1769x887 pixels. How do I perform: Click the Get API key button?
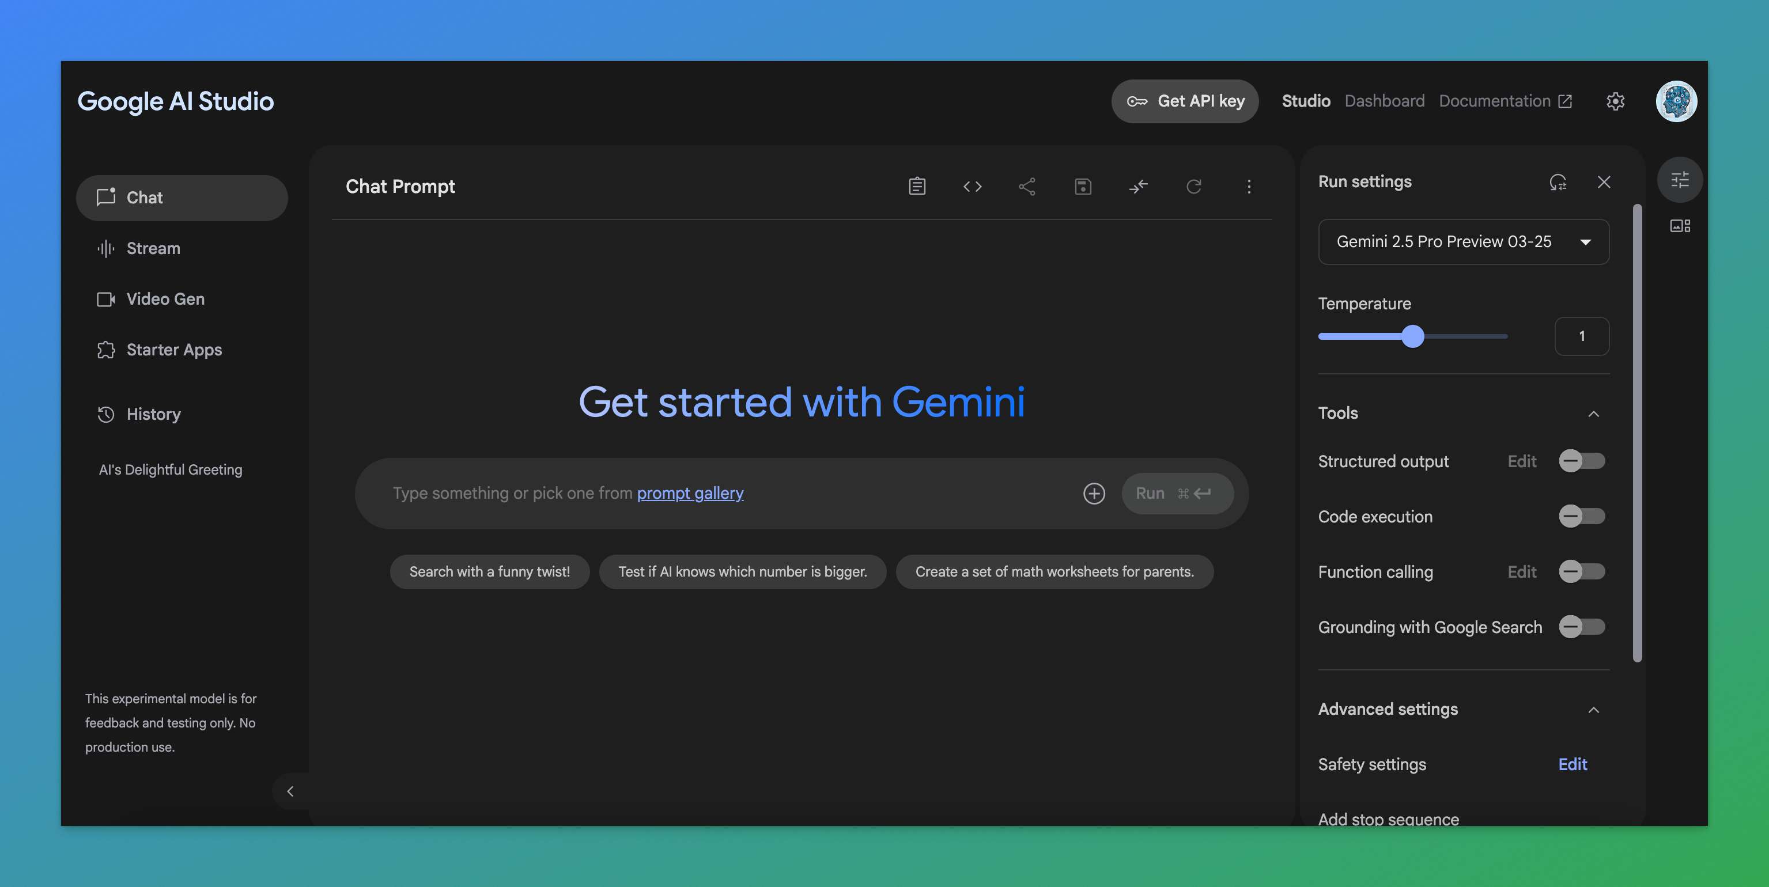[x=1185, y=101]
